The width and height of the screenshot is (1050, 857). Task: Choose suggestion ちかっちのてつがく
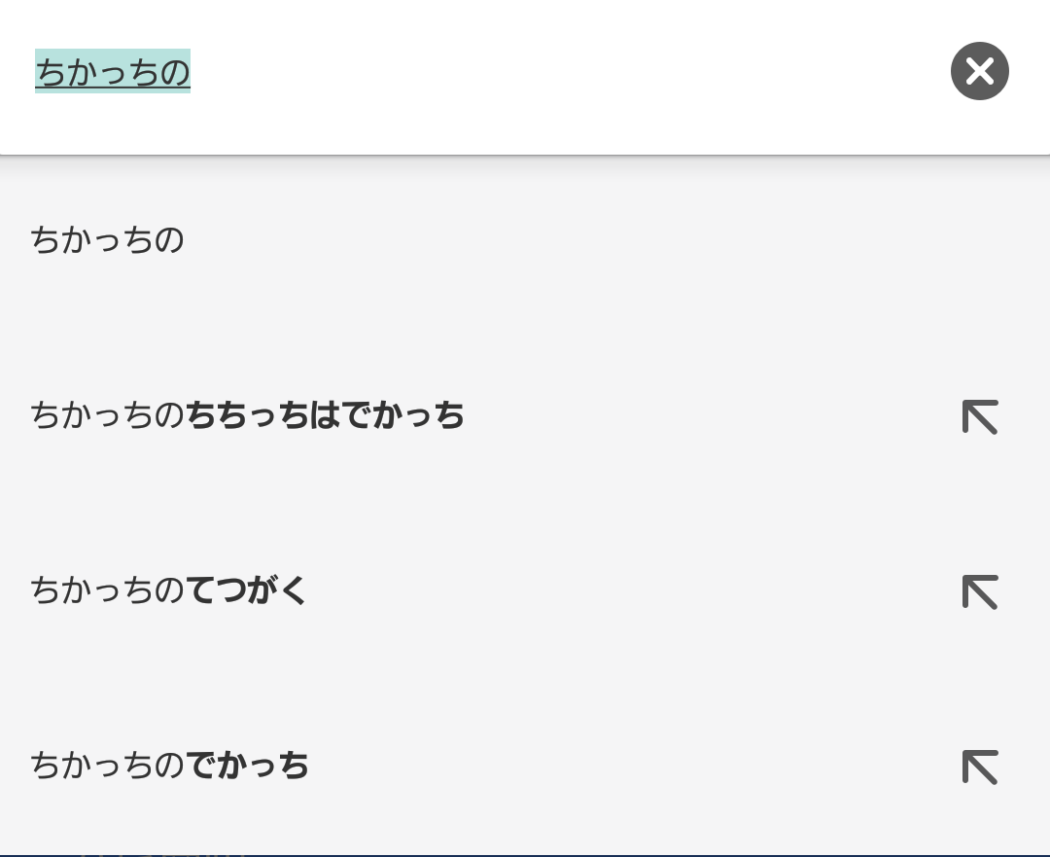(x=525, y=590)
